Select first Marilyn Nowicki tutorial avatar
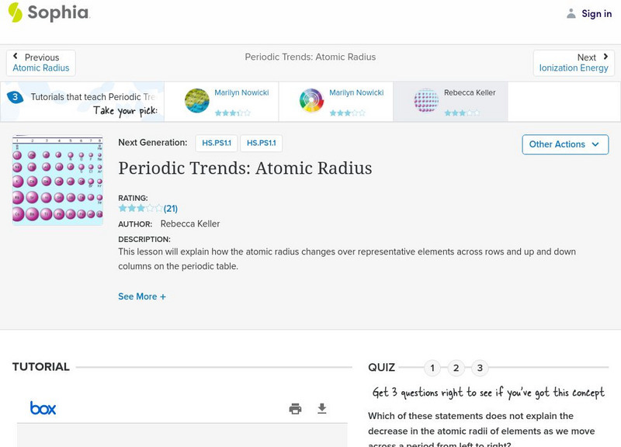Screen dimensions: 621x447 [x=197, y=101]
